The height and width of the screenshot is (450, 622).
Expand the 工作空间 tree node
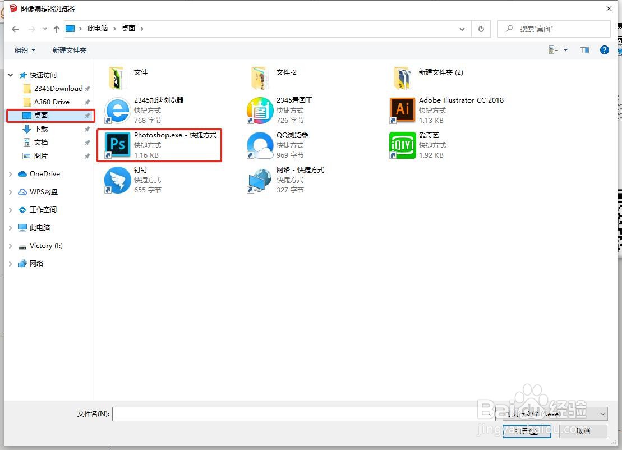(10, 210)
